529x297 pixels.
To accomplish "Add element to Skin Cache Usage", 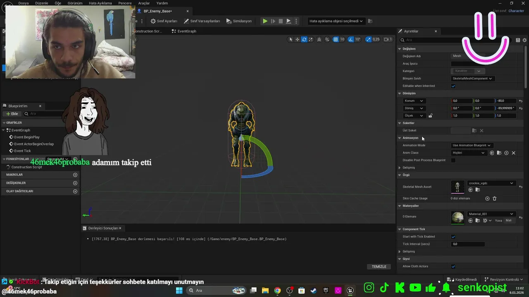I will [487, 198].
